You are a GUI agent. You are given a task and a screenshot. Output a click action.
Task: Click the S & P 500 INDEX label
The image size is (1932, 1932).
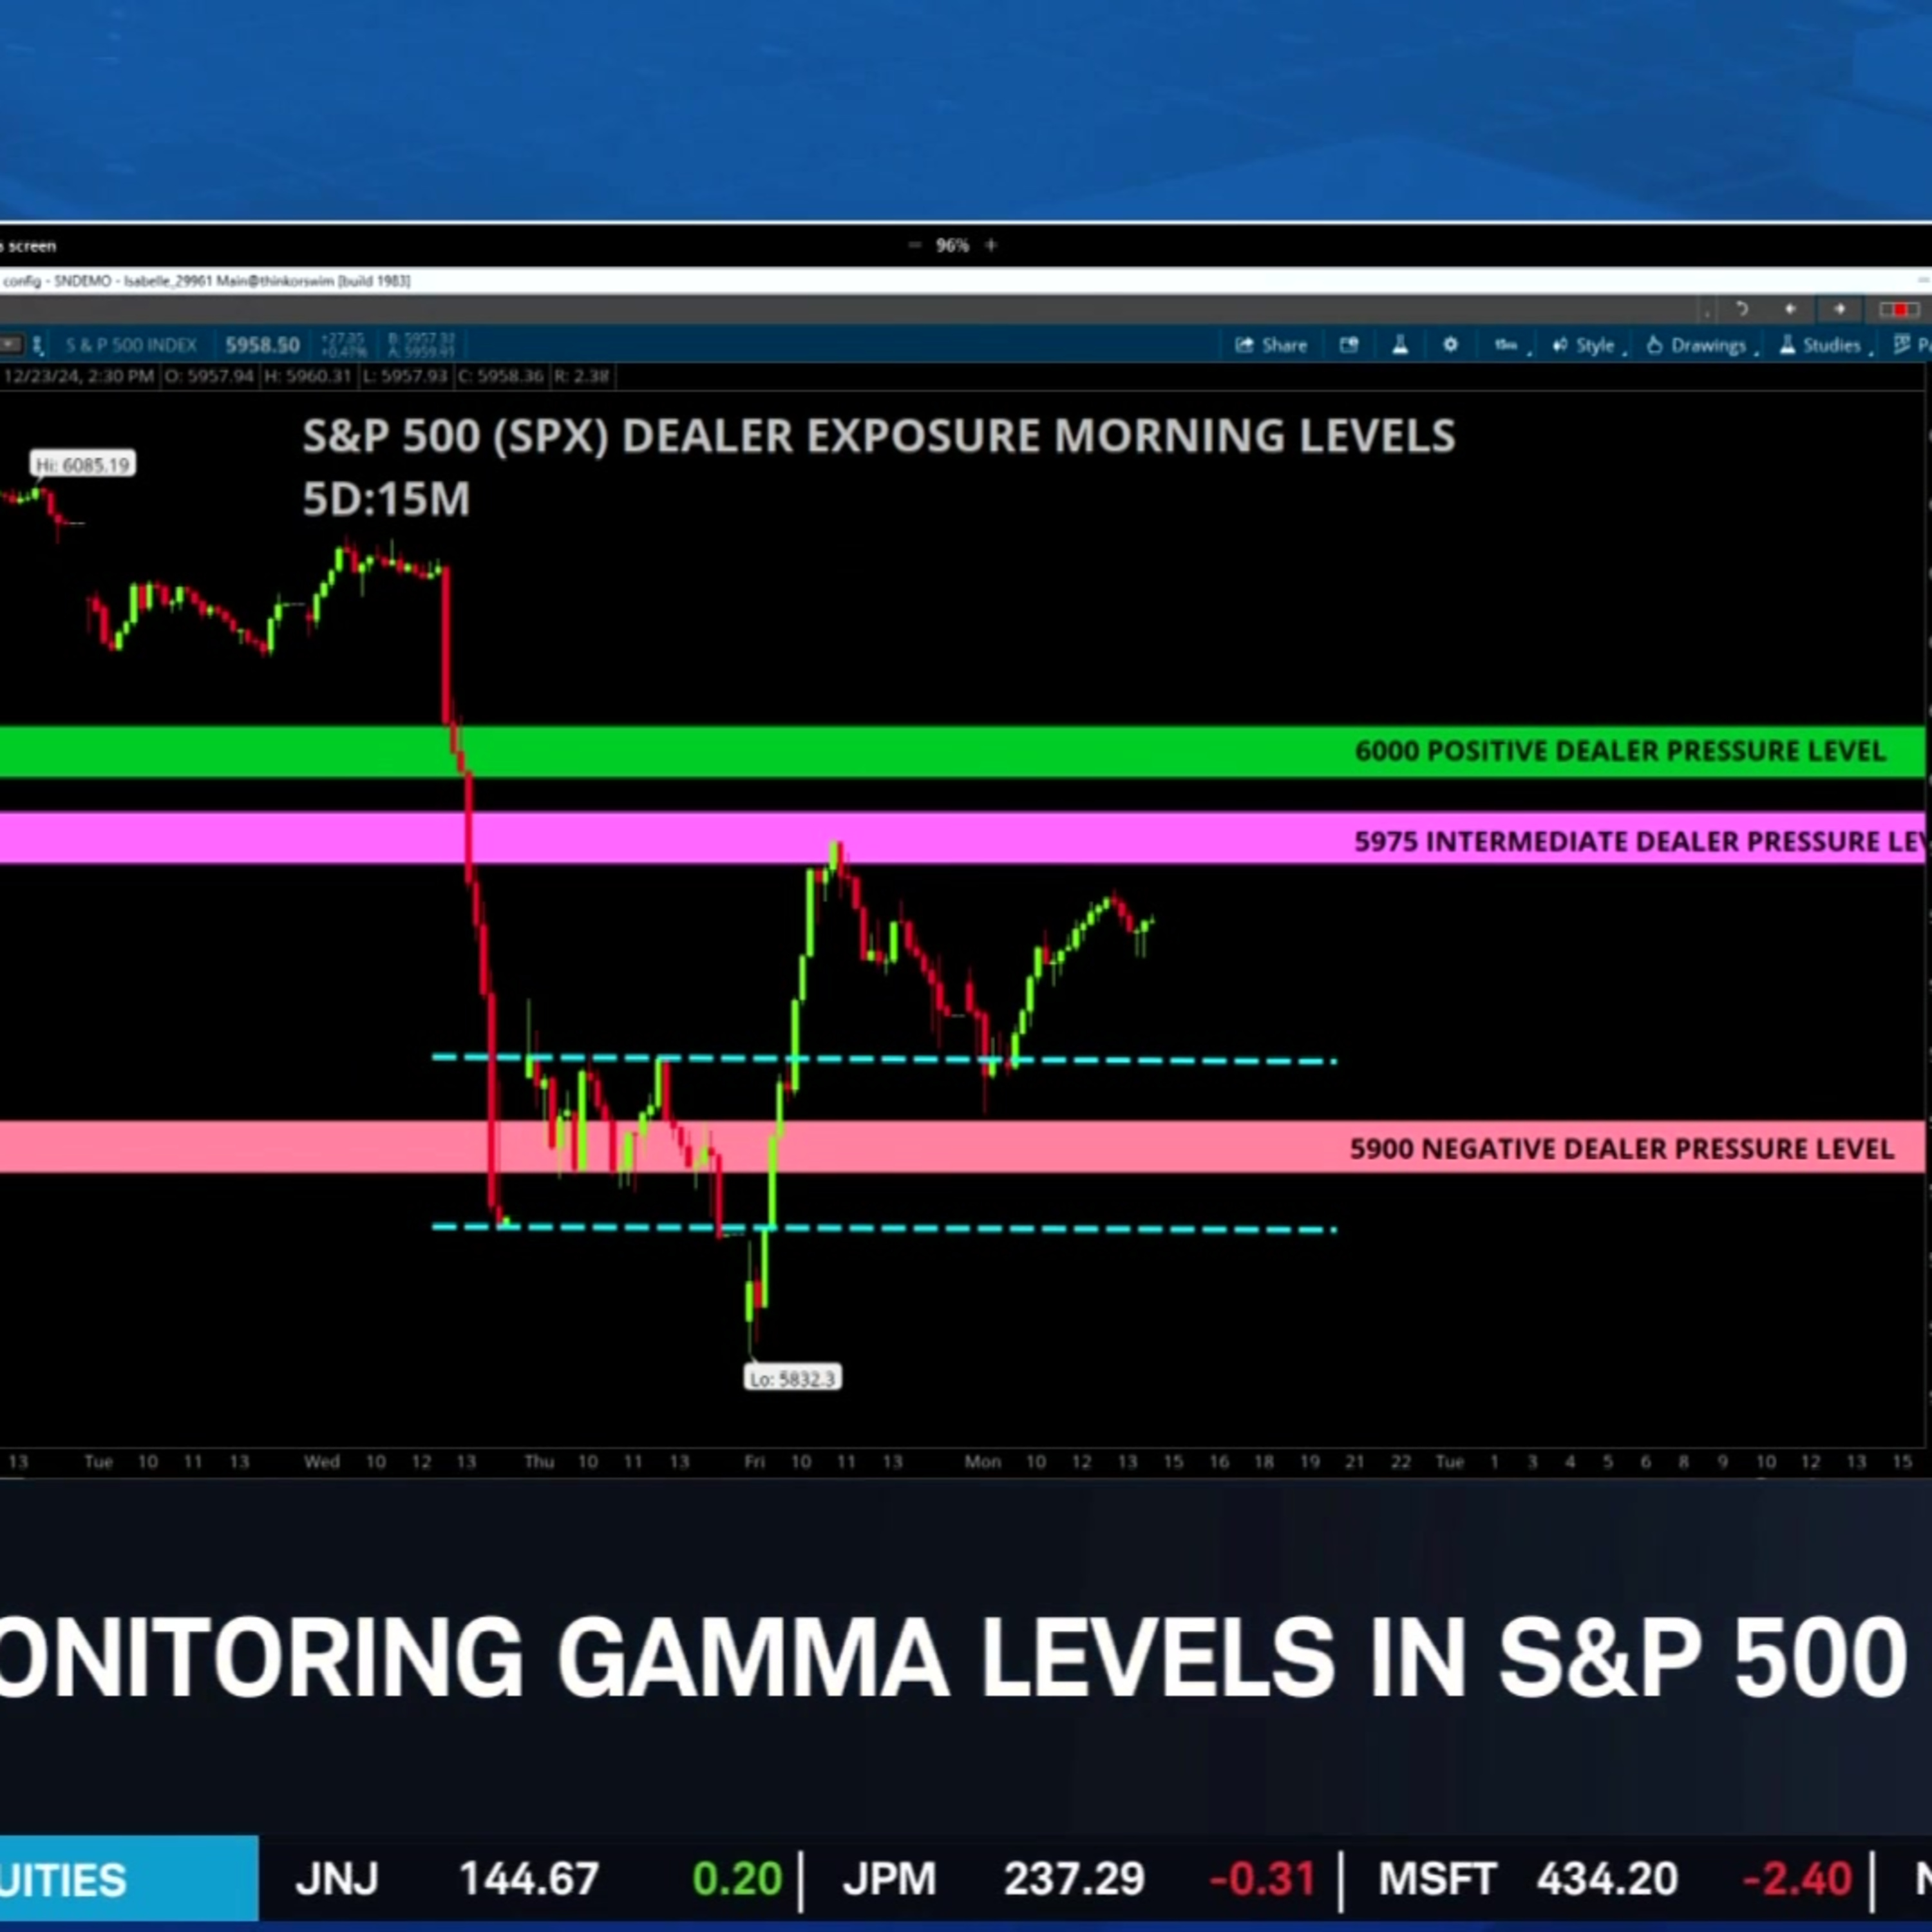pyautogui.click(x=131, y=345)
